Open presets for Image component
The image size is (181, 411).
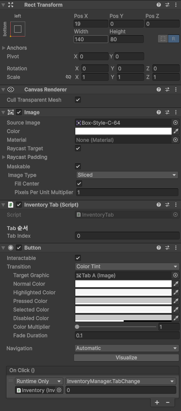point(167,112)
